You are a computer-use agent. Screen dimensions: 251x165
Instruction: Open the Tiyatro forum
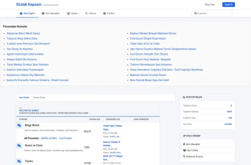29,161
